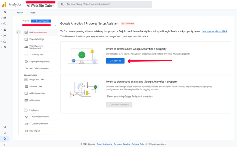The height and width of the screenshot is (147, 237).
Task: Open Behavior window icon in sidebar
Action: (5, 42)
